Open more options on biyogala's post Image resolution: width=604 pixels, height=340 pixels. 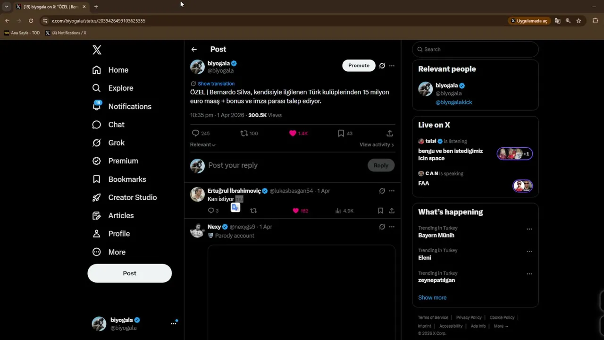392,66
